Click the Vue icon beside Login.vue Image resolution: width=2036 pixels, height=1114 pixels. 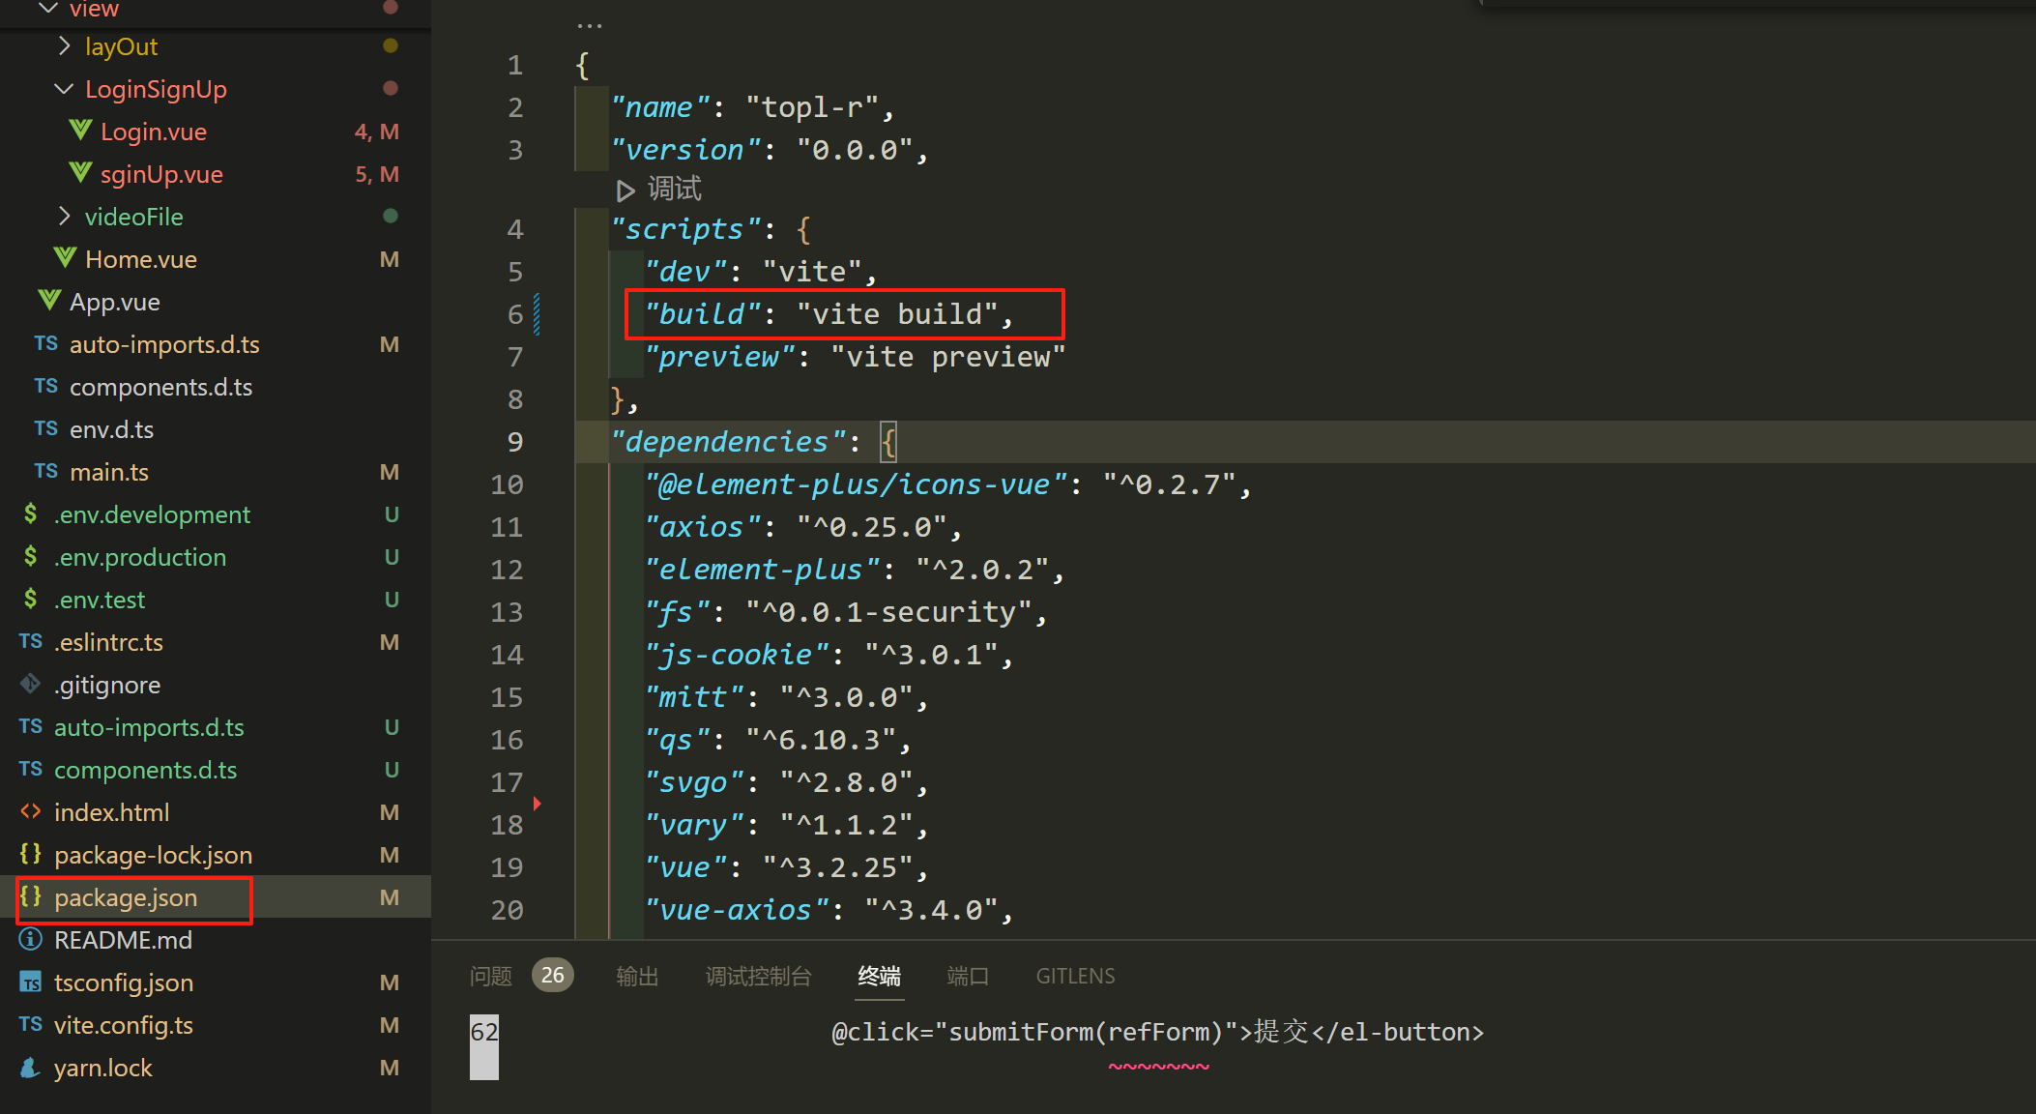coord(80,131)
